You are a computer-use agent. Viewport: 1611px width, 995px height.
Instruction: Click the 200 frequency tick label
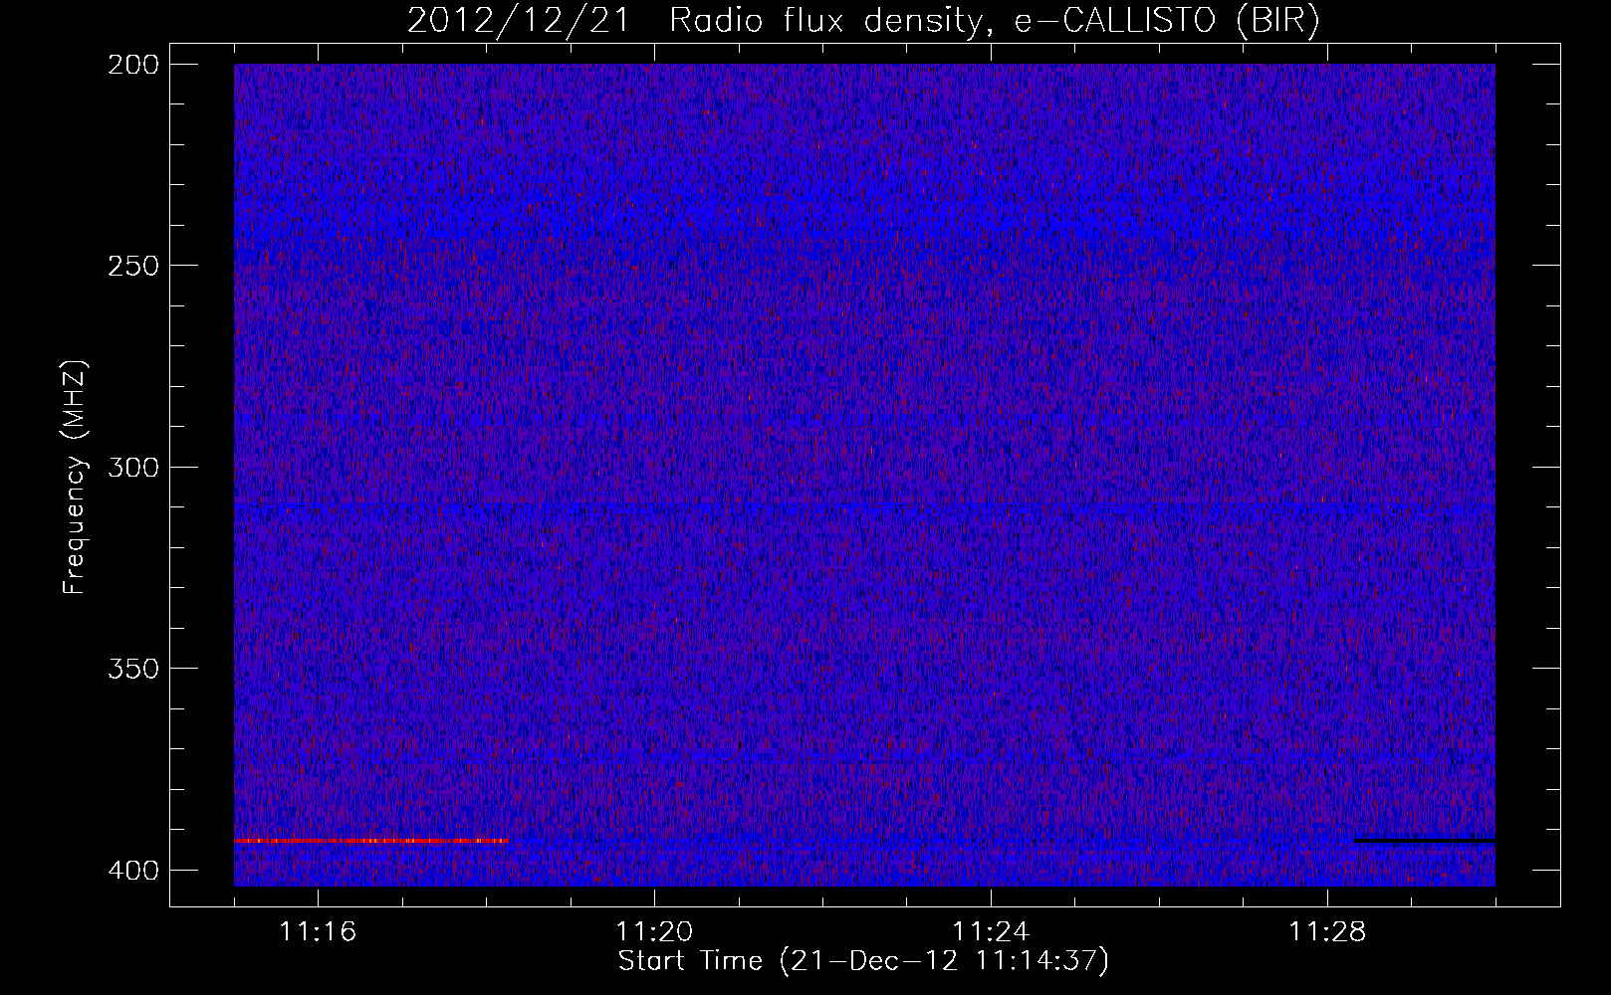coord(133,64)
